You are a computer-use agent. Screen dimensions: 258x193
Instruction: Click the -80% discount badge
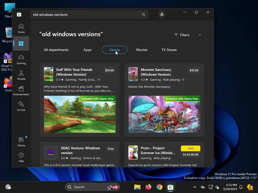coord(190,148)
